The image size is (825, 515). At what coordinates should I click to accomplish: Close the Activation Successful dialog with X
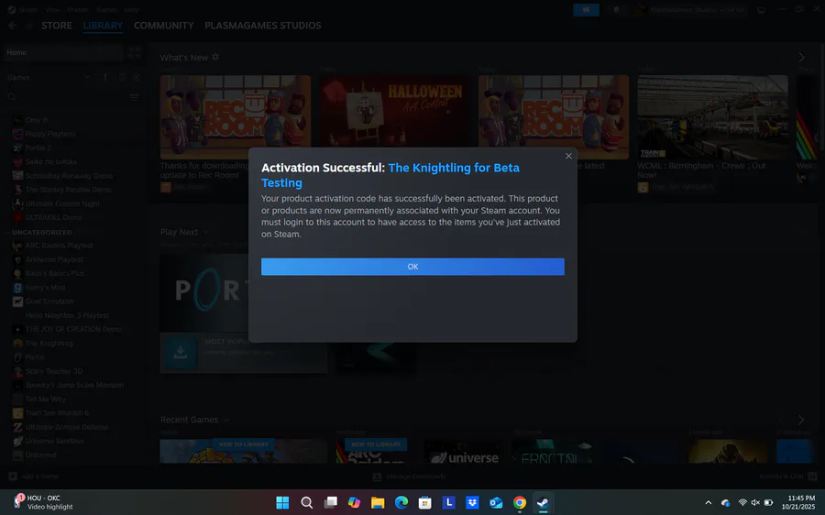point(568,156)
